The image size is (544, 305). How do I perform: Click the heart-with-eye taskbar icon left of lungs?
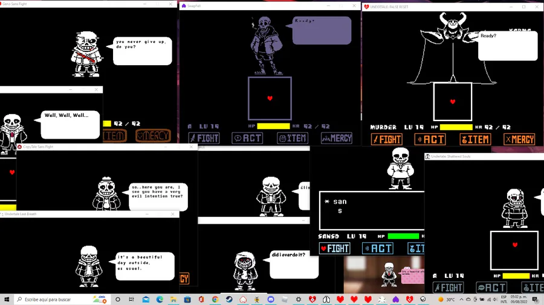(312, 300)
